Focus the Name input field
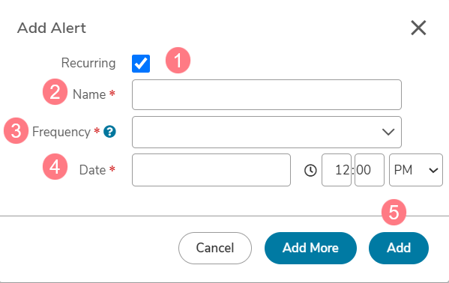Screen dimensions: 449x283 coord(267,95)
